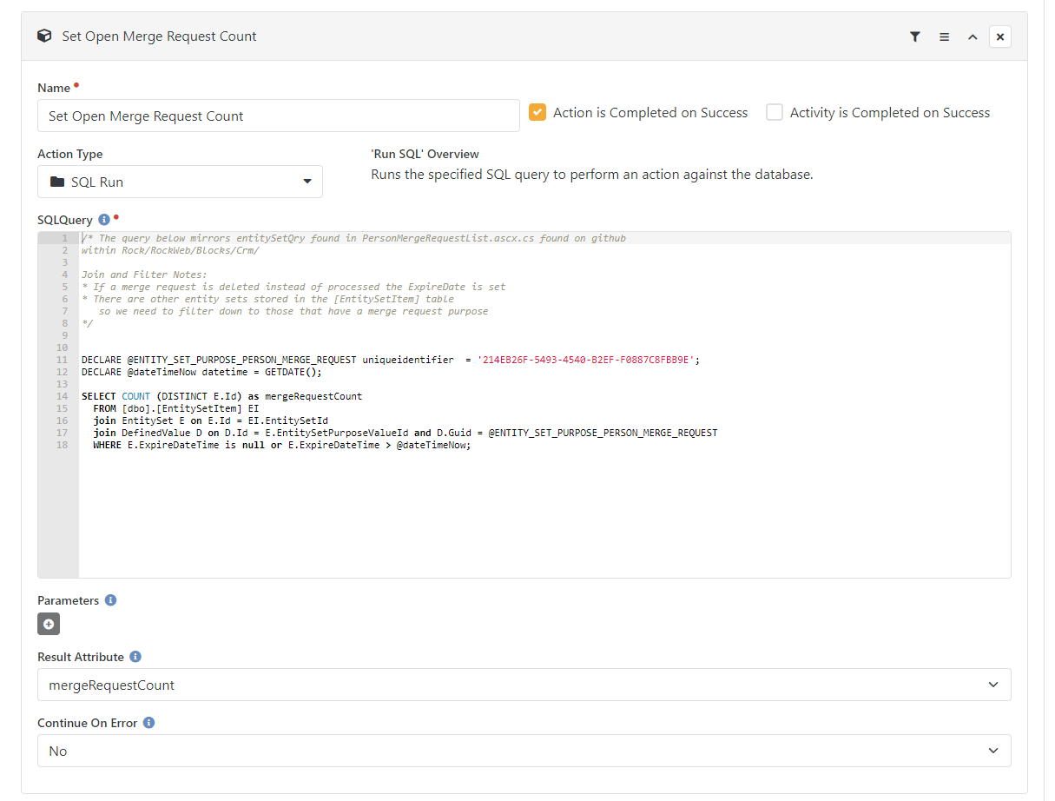1055x801 pixels.
Task: Click the 'within Rock/RockWeb/Blocks/Crm/' comment line
Action: (x=170, y=250)
